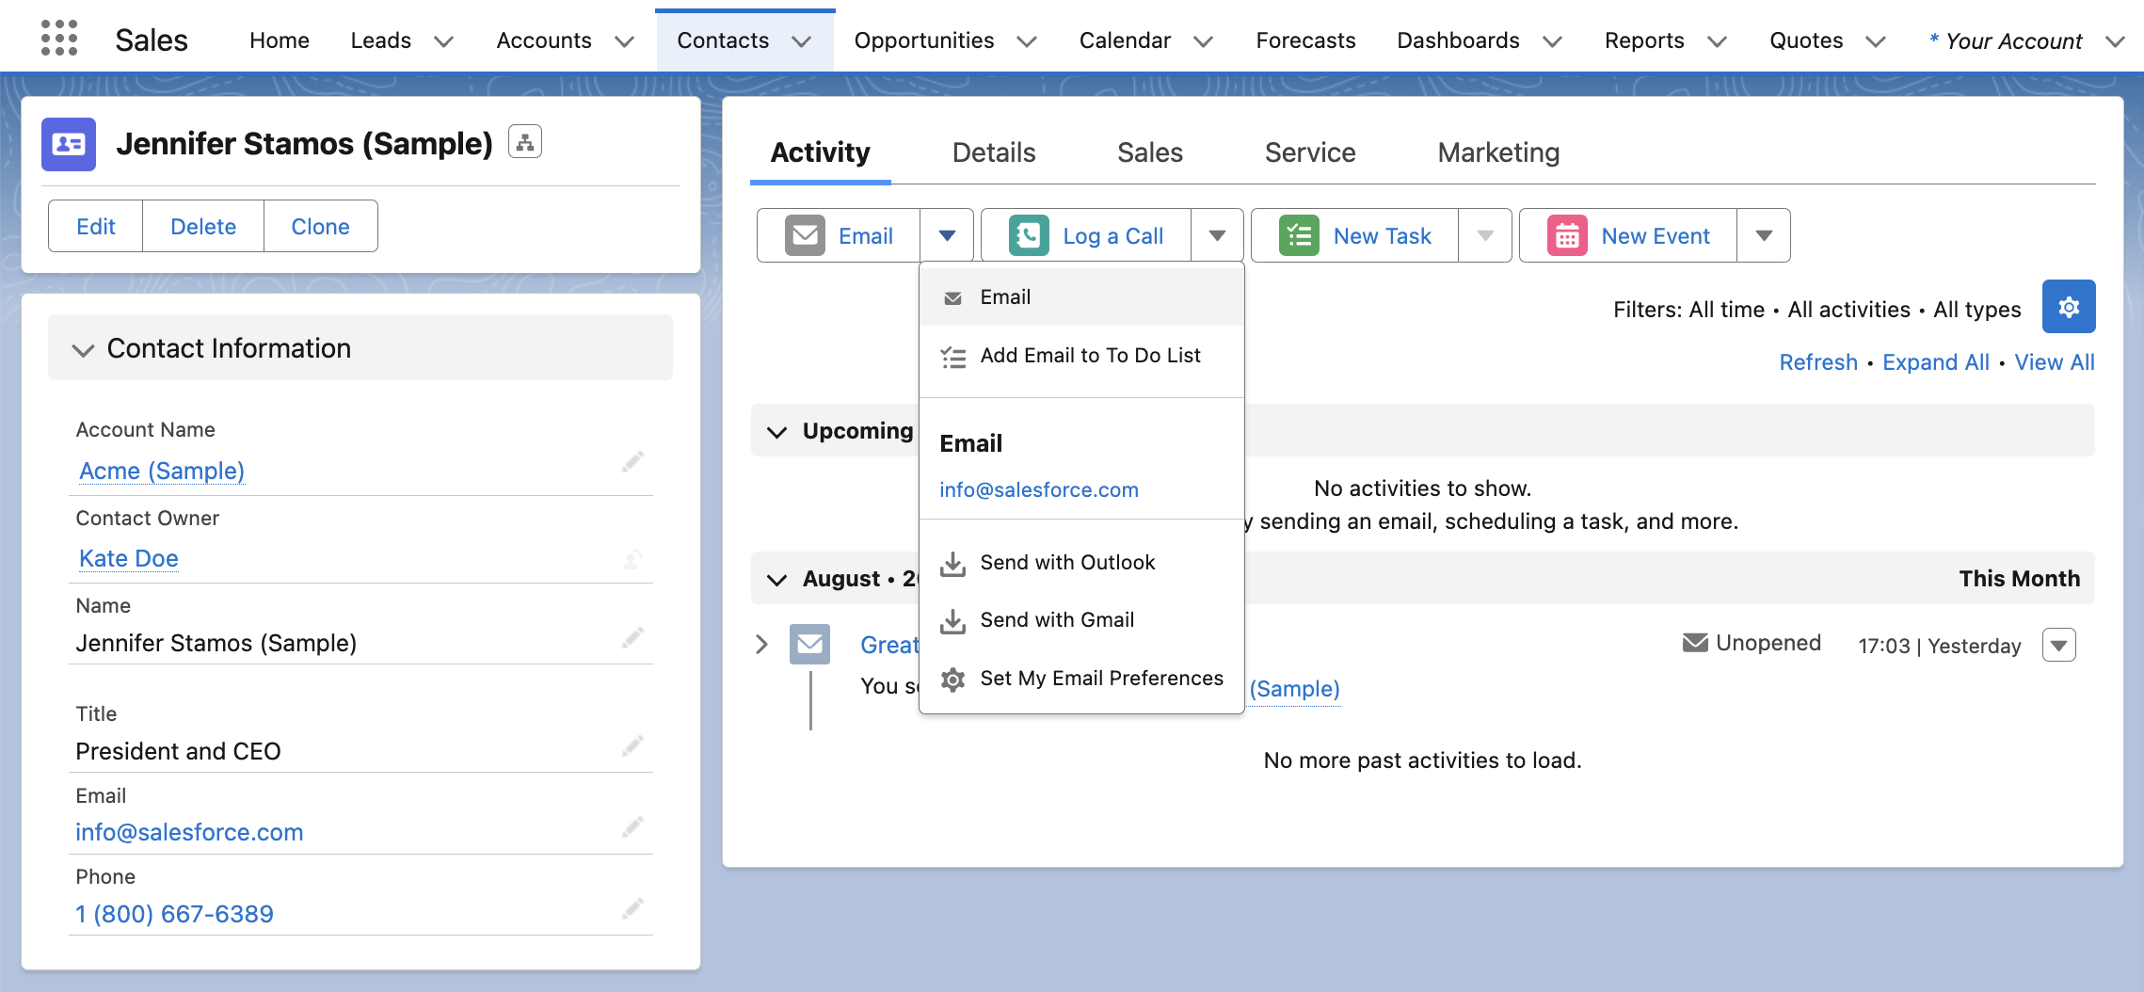The height and width of the screenshot is (992, 2144).
Task: Click the change owner icon by Kate Doe
Action: pyautogui.click(x=632, y=559)
